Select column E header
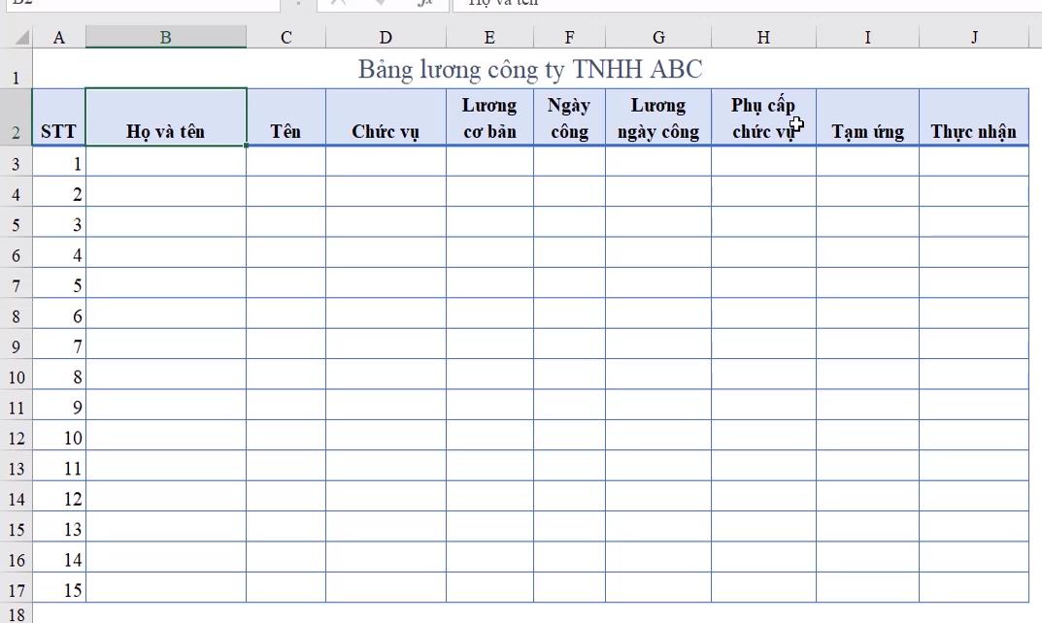The width and height of the screenshot is (1042, 623). pos(489,37)
